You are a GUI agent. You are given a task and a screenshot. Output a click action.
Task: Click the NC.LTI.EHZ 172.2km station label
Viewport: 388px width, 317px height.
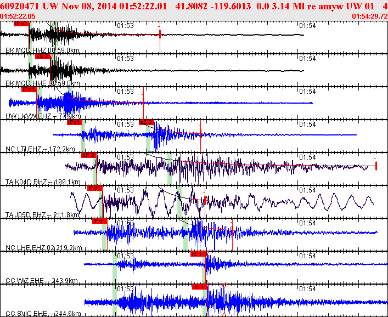40,149
